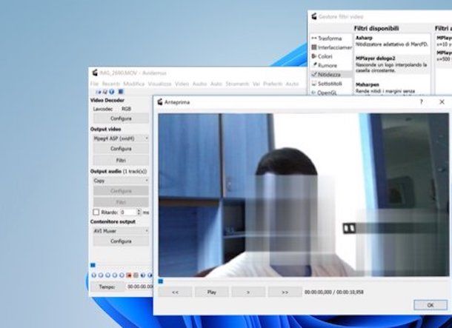The width and height of the screenshot is (452, 328).
Task: Select the Nitidezza filter category
Action: click(331, 74)
